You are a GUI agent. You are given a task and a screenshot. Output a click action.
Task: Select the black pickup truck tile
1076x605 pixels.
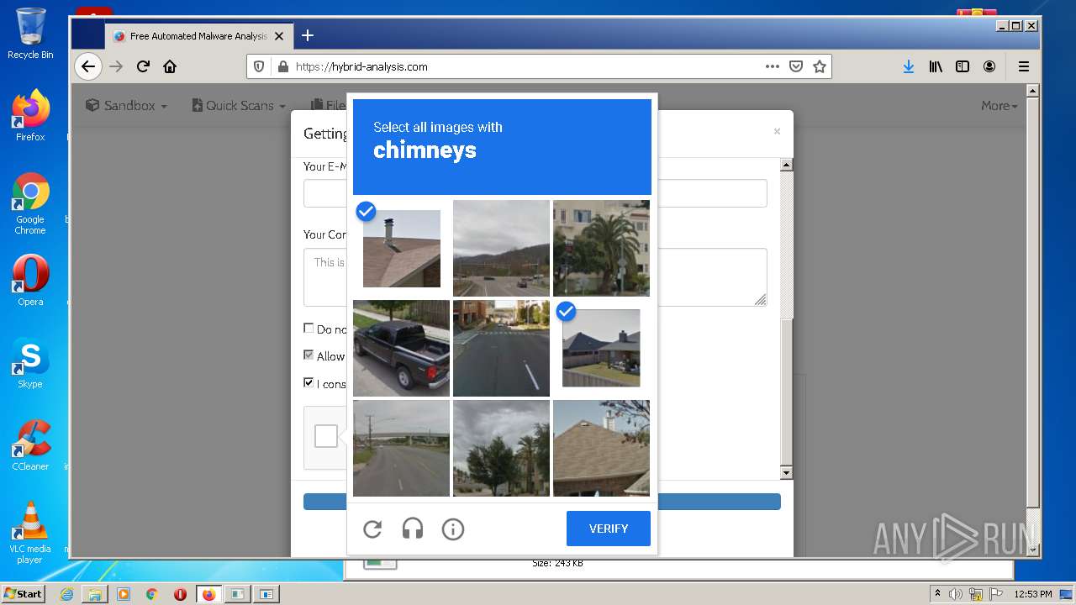coord(401,348)
